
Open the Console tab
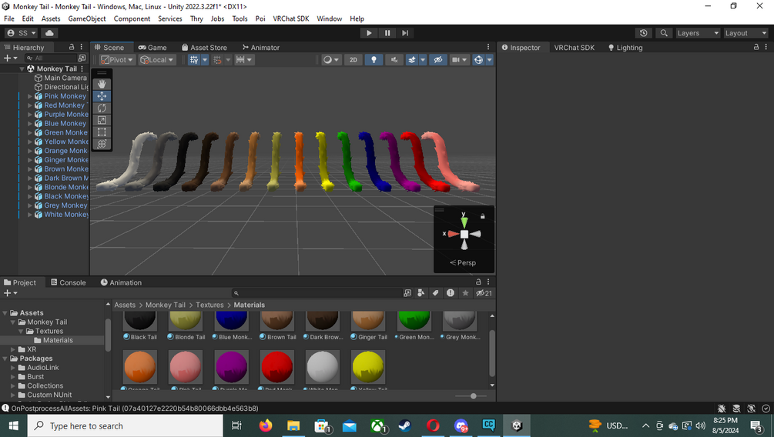pyautogui.click(x=68, y=282)
